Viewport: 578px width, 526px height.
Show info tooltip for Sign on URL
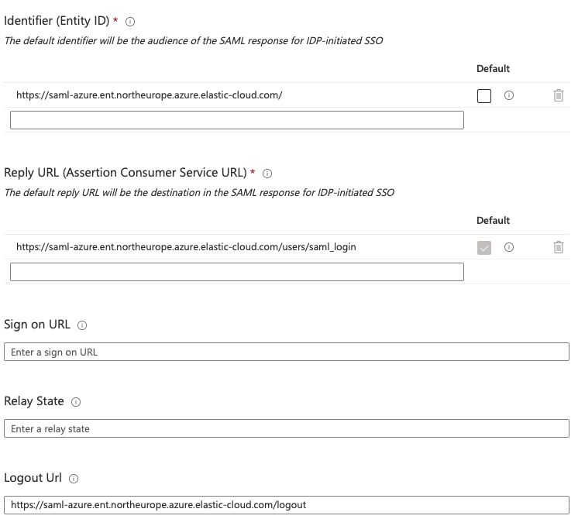tap(83, 325)
